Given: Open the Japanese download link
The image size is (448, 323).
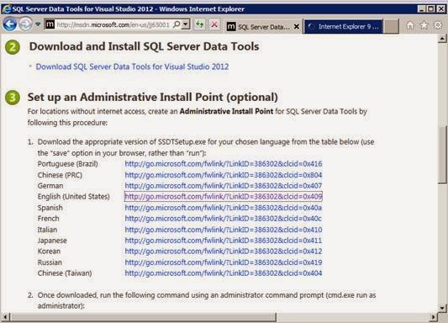Looking at the screenshot, I should tap(224, 241).
